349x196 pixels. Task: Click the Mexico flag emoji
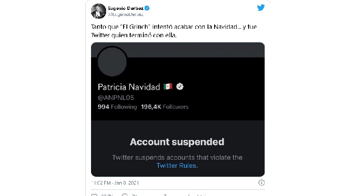coord(168,86)
